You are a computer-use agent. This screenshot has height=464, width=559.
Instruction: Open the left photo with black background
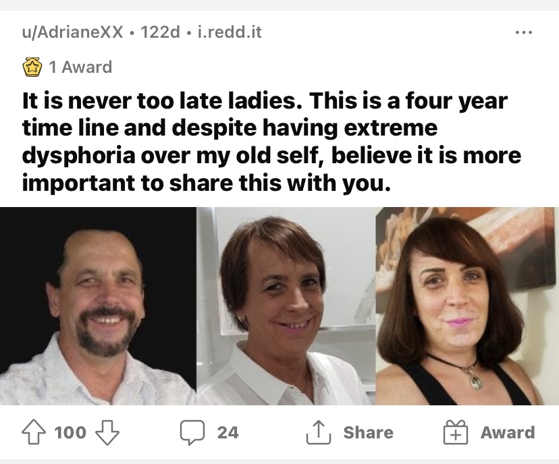click(x=98, y=306)
